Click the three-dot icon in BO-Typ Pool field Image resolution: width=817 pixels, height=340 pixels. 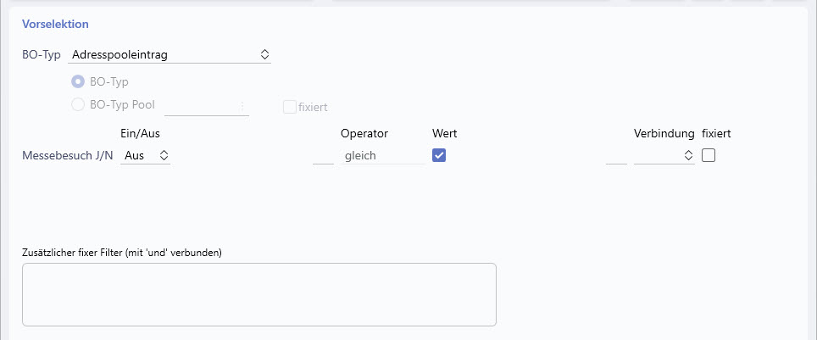pos(242,106)
